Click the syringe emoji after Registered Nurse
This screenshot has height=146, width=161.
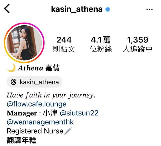pos(68,131)
